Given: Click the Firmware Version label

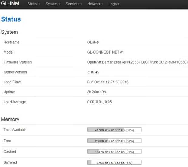Looking at the screenshot, I should click(x=18, y=62).
